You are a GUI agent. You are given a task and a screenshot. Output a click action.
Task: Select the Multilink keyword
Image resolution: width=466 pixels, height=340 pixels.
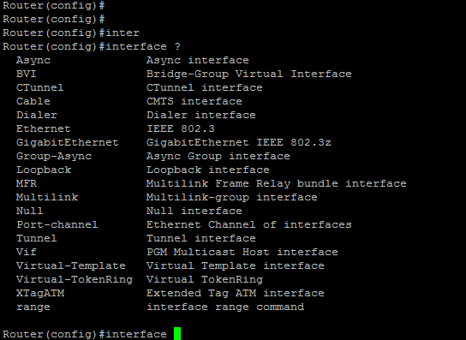tap(47, 197)
